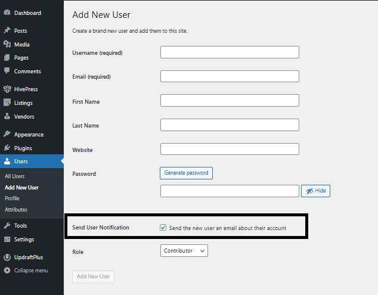The width and height of the screenshot is (378, 295).
Task: Click the Plugins plug icon
Action: click(x=7, y=148)
